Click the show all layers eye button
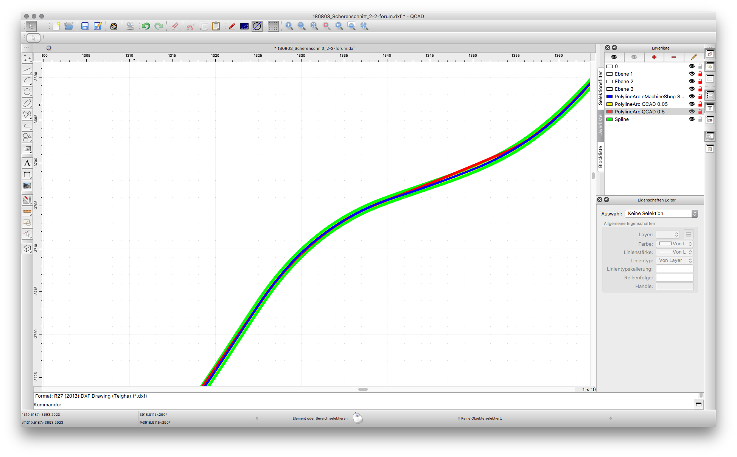 pos(614,57)
